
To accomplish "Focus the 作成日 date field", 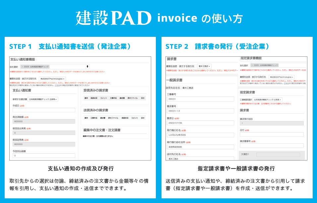I will [x=44, y=110].
